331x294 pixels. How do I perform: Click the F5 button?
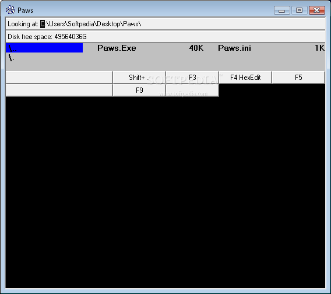tap(298, 78)
